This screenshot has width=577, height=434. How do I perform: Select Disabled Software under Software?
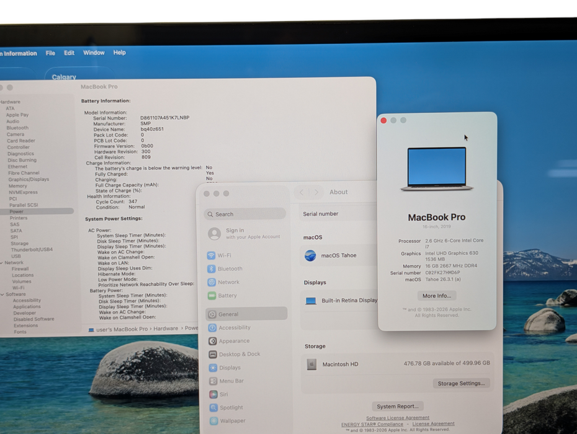34,319
